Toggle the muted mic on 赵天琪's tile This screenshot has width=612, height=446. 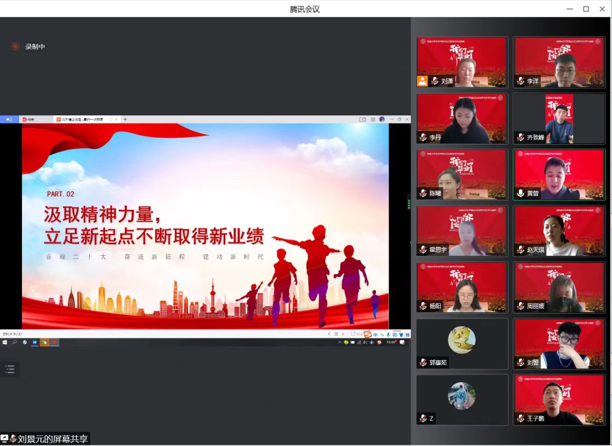[x=520, y=250]
